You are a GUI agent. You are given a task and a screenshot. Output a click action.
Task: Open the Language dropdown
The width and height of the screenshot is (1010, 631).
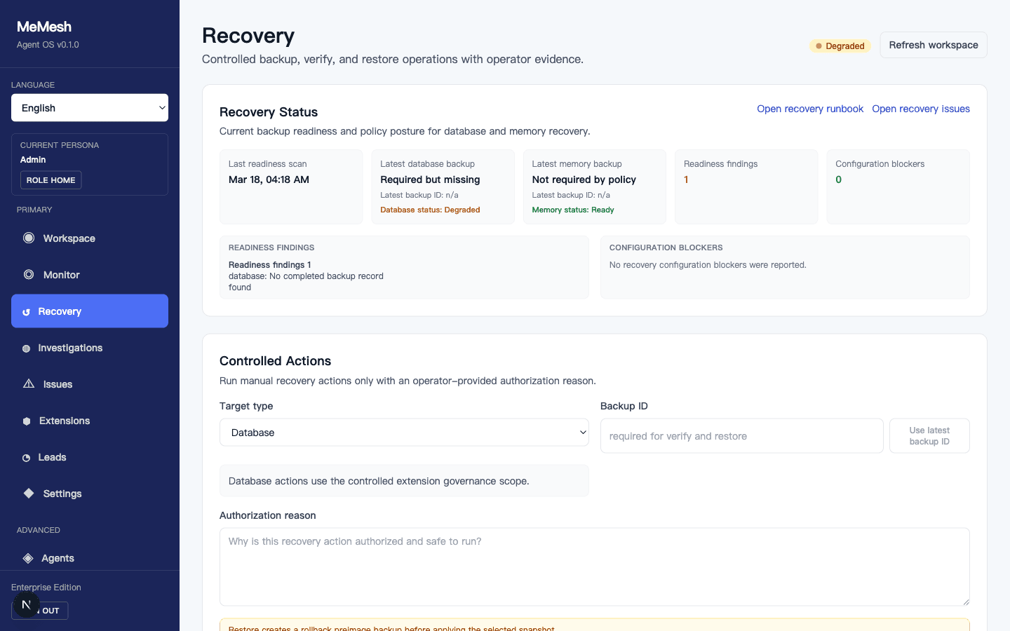coord(89,107)
